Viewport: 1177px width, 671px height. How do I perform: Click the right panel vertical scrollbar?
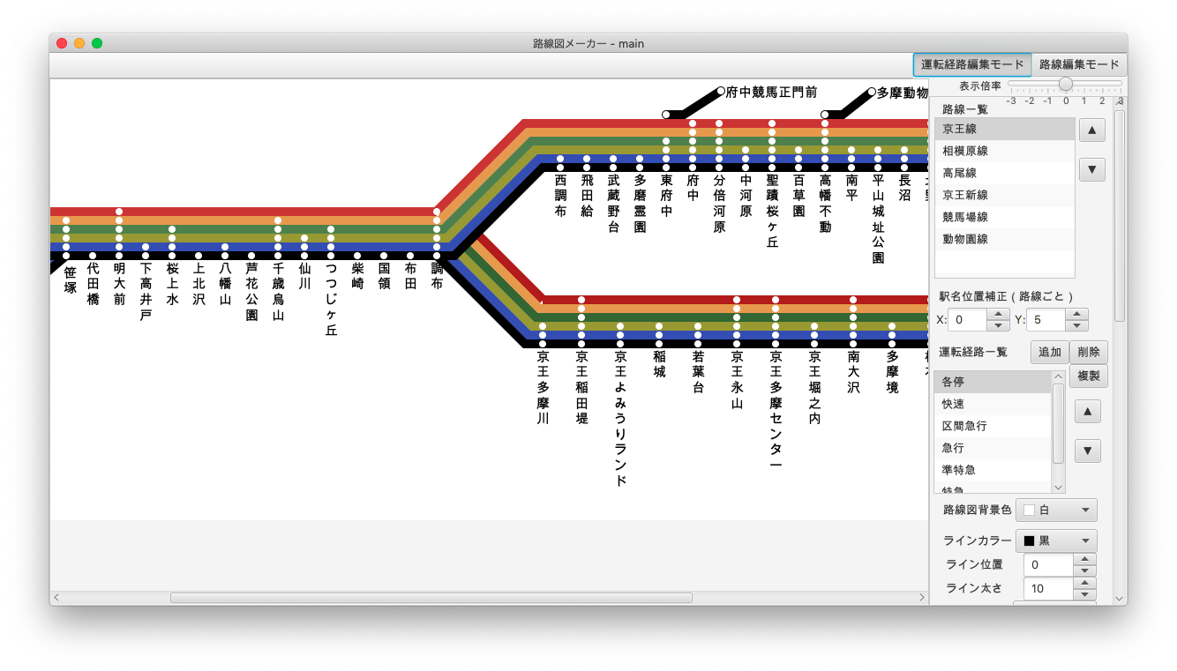(x=1120, y=215)
